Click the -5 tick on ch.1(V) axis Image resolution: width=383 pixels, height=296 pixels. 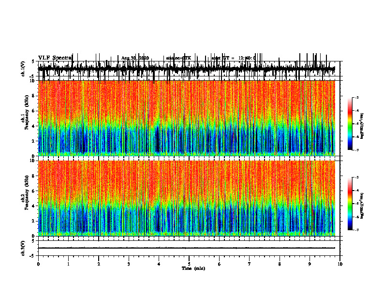(32, 76)
